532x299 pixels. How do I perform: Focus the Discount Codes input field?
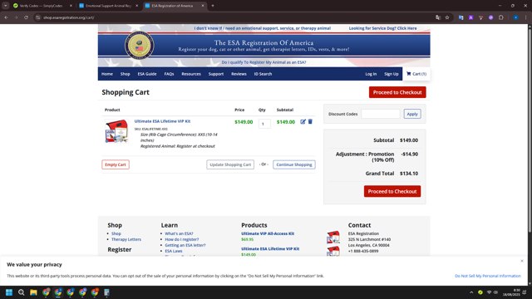tap(381, 114)
